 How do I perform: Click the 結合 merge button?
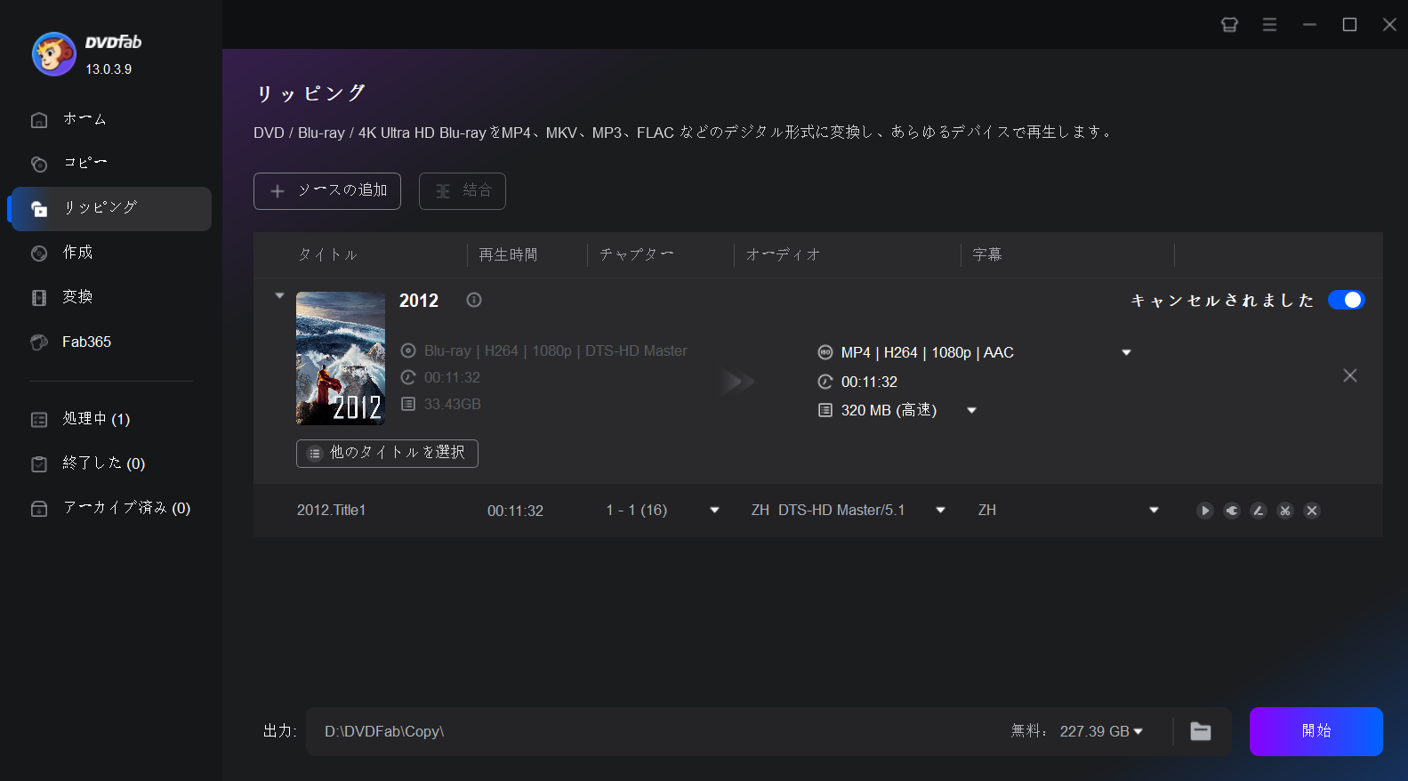tap(463, 191)
